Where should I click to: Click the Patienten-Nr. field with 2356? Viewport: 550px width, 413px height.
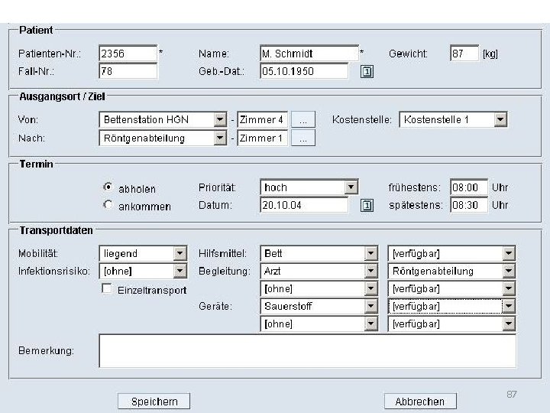[x=128, y=54]
